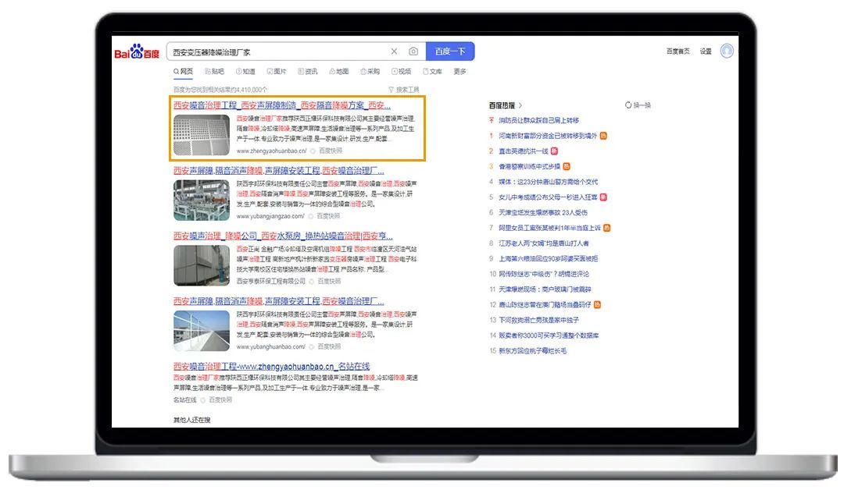Click the 热 badge beside 河南村镇 hot item

(603, 136)
